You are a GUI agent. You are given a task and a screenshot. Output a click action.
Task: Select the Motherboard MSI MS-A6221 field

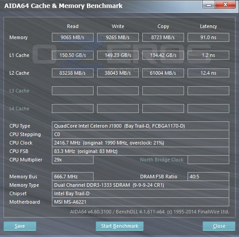click(141, 202)
